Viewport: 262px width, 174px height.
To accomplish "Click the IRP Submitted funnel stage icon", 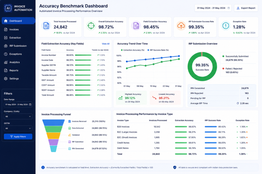I will tap(70, 142).
